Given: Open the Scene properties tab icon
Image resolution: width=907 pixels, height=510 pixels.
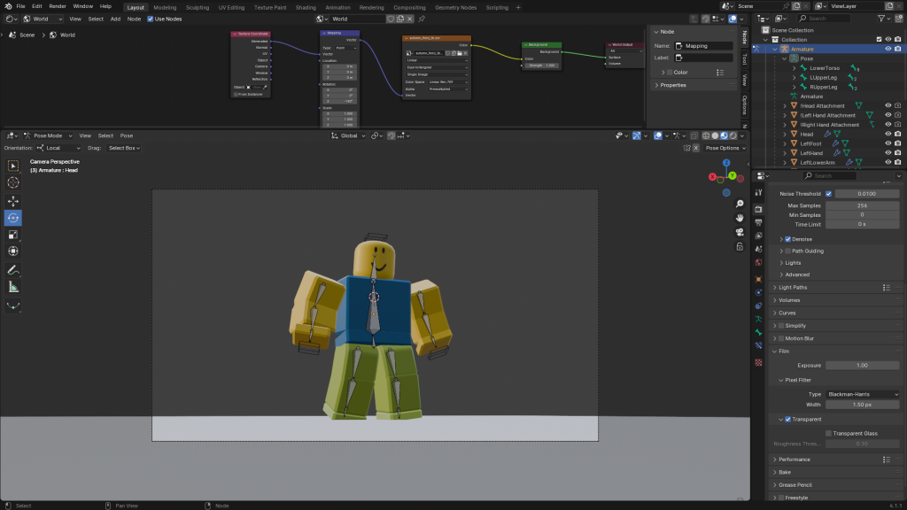Looking at the screenshot, I should (x=758, y=249).
